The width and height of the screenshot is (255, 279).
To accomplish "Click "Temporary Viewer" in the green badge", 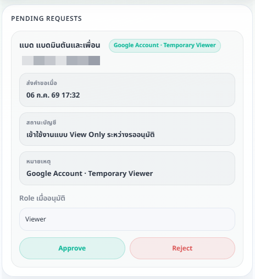I will pos(190,45).
